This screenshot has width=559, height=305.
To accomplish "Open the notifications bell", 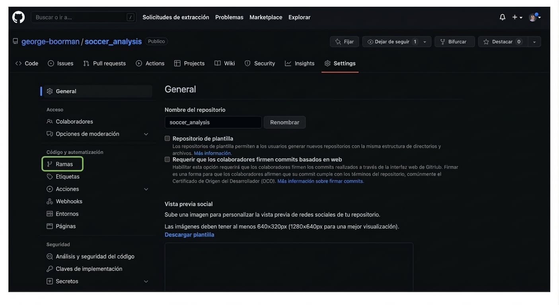I will (x=502, y=17).
